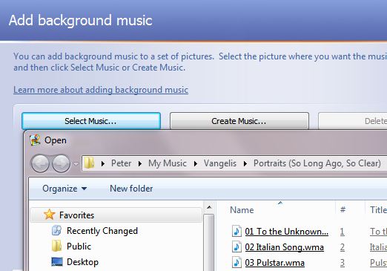This screenshot has height=271, width=387.
Task: Select Favorites in the navigation pane
Action: click(x=76, y=215)
